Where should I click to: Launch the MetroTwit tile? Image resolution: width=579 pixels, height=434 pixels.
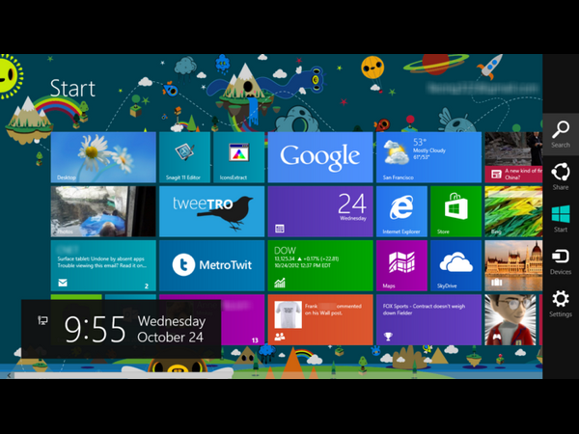click(x=212, y=266)
